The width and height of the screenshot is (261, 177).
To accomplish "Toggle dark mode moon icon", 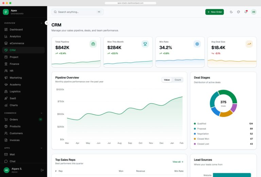I will [x=231, y=12].
